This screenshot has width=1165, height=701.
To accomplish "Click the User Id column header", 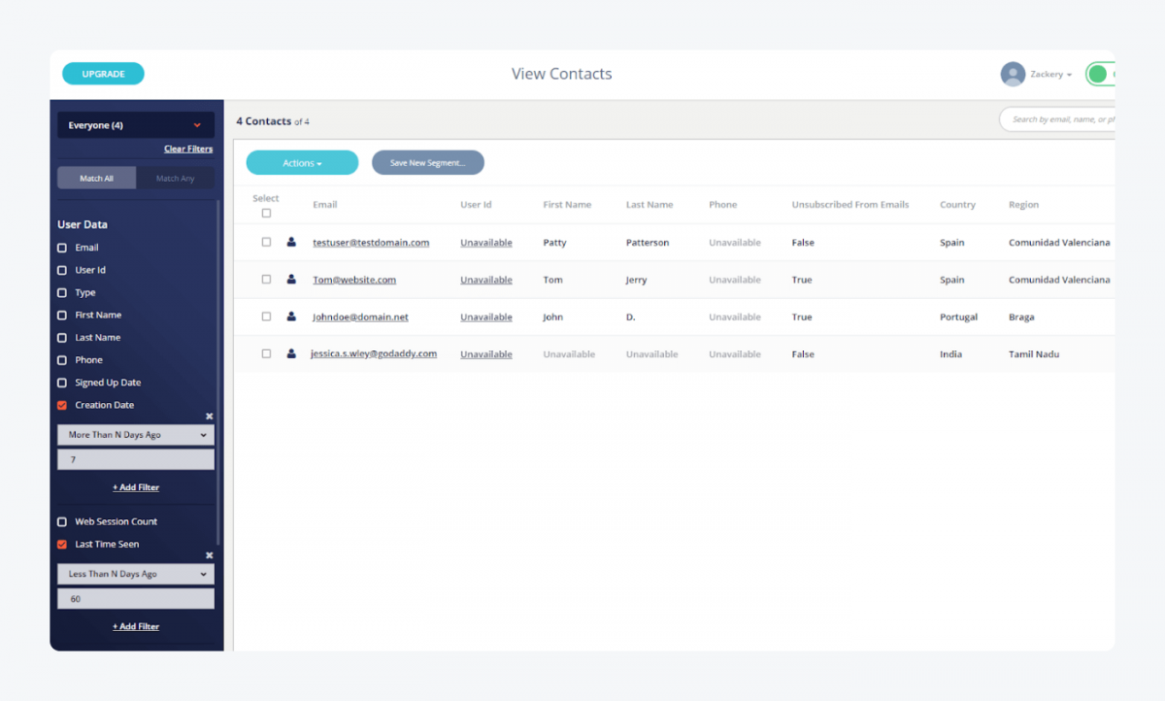I will [x=477, y=205].
